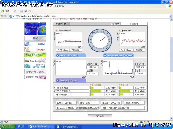Click the vertical scrollbar up arrow
Screen dimensions: 173x129
point(171,20)
